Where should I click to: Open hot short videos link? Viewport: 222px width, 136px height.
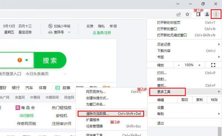(x=61, y=108)
